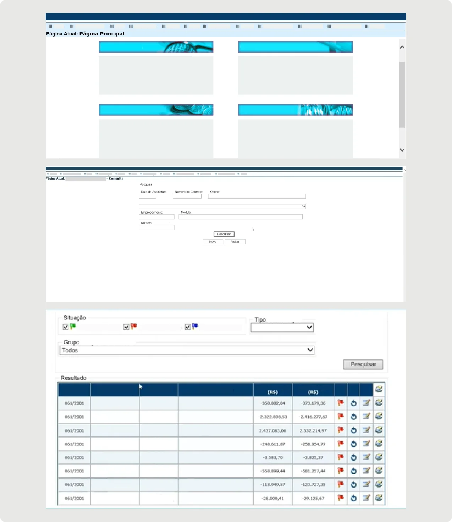Click the large Pesquisar button above Resultado

click(363, 364)
